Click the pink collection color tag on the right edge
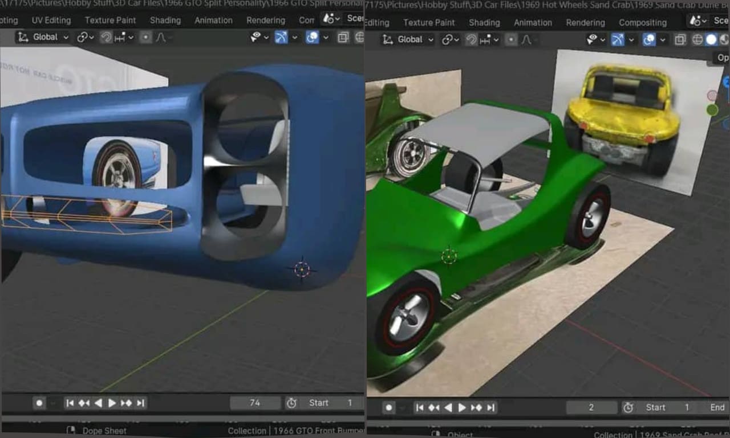The height and width of the screenshot is (438, 730). 712,95
